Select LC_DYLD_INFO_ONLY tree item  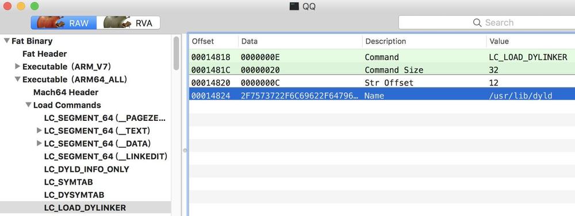click(x=87, y=169)
